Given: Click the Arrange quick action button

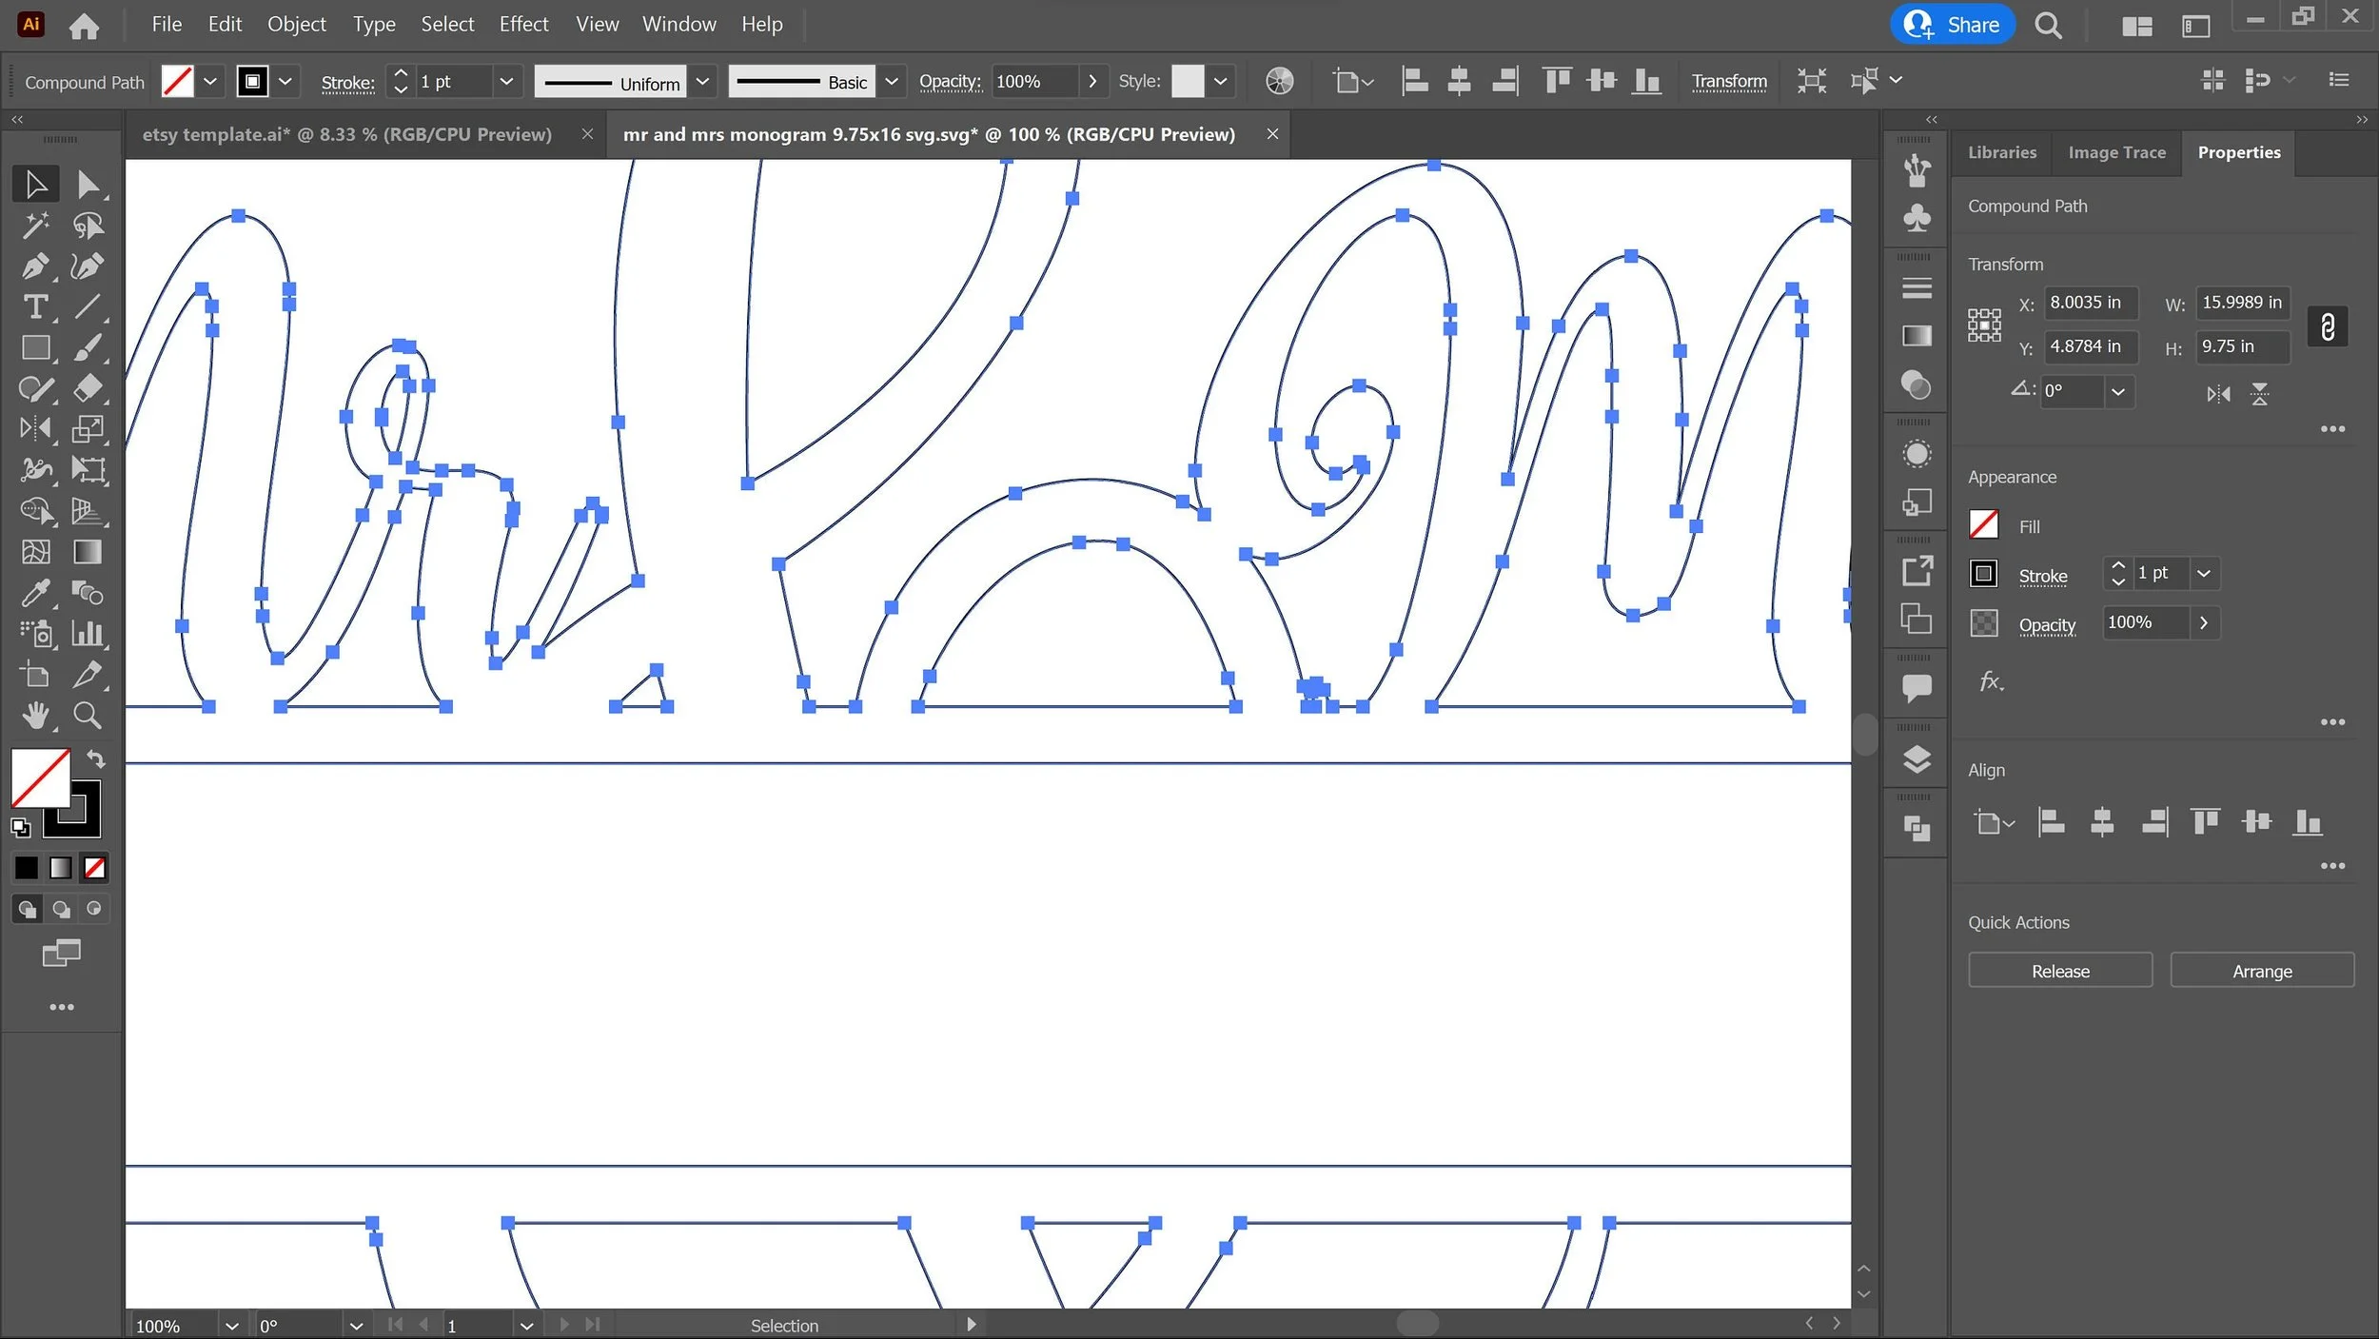Looking at the screenshot, I should (x=2261, y=971).
